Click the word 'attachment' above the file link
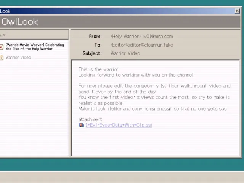The width and height of the screenshot is (244, 183). point(90,119)
